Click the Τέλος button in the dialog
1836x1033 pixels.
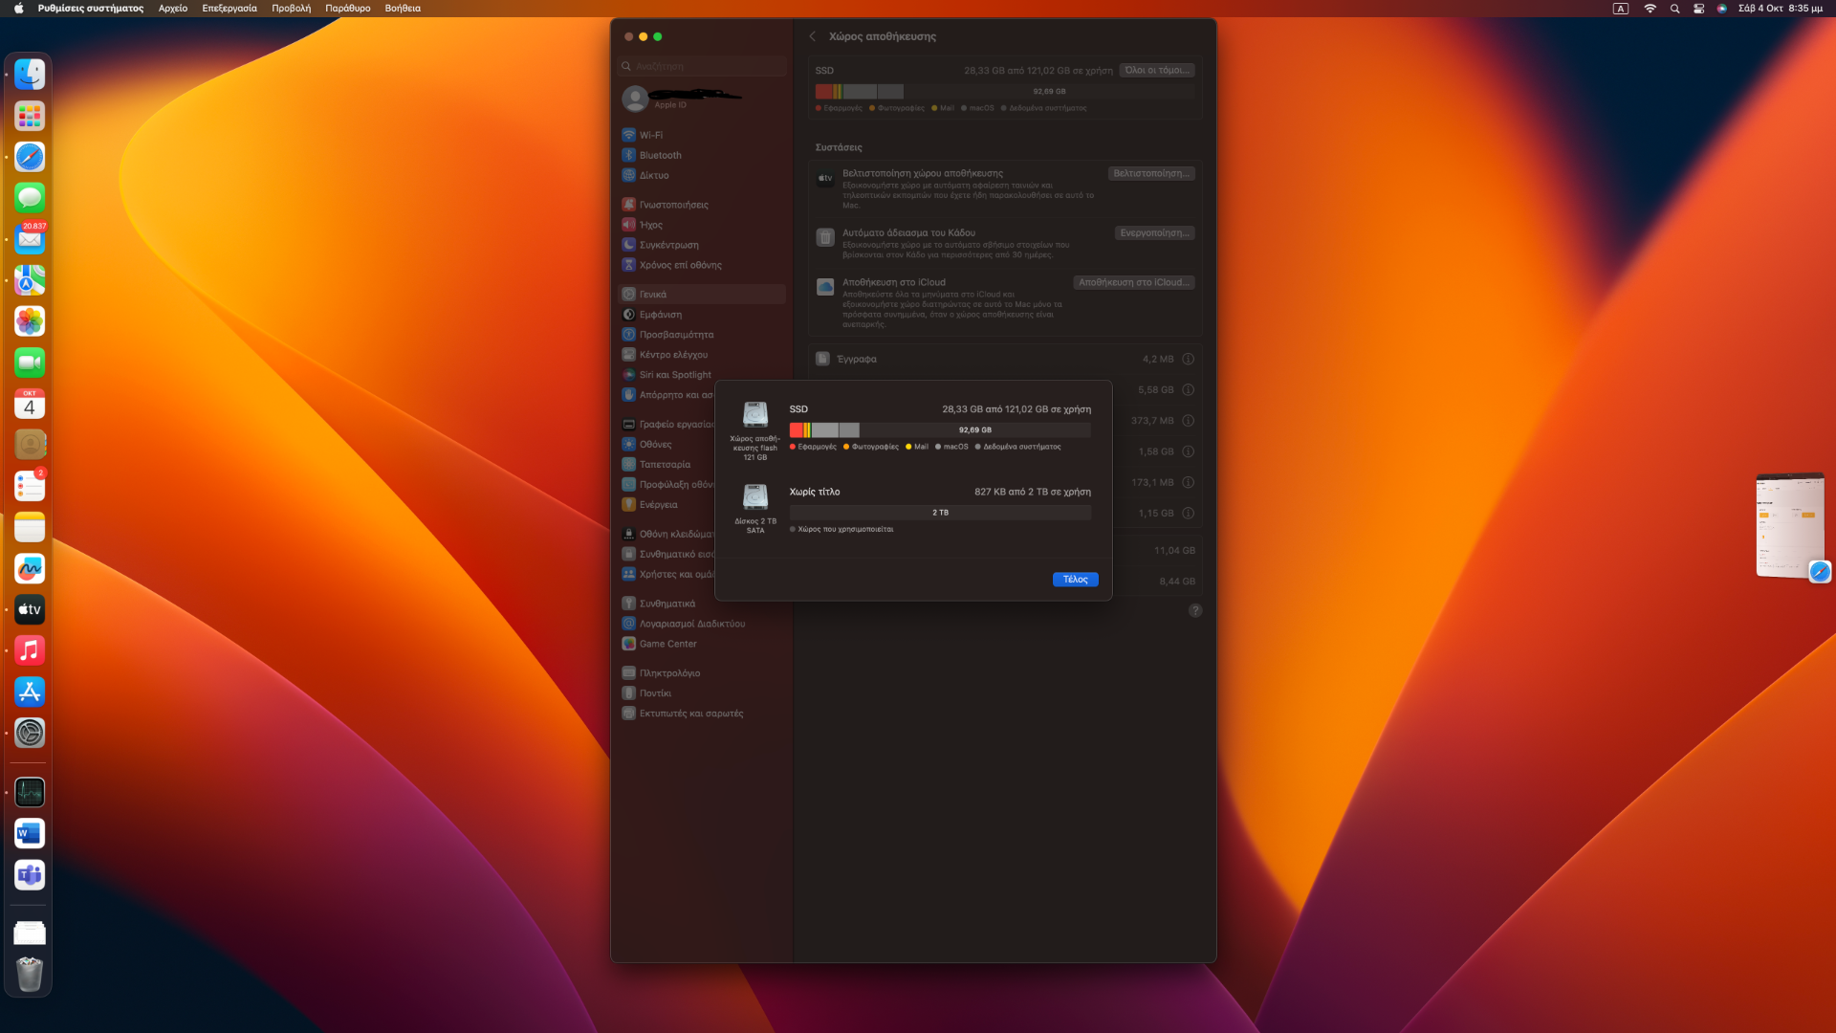pos(1075,580)
